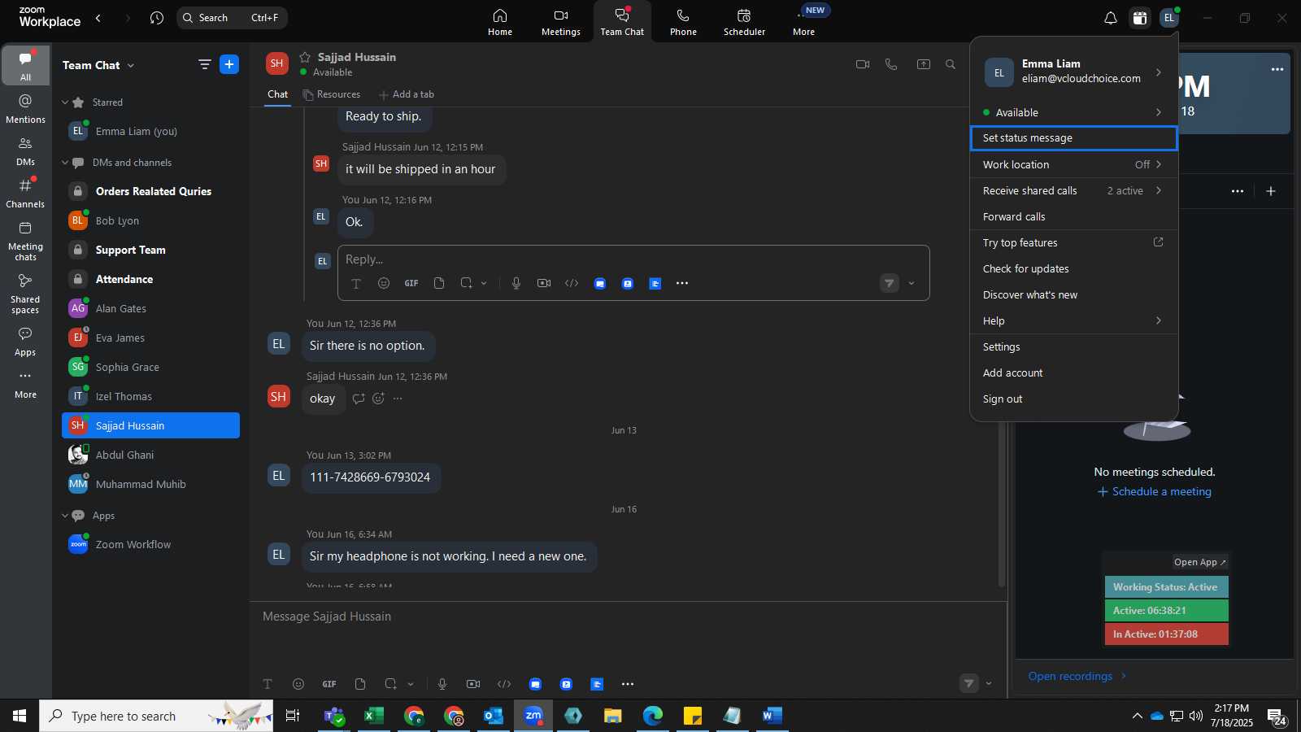Open Shared spaces in the sidebar
1301x732 pixels.
(x=25, y=293)
